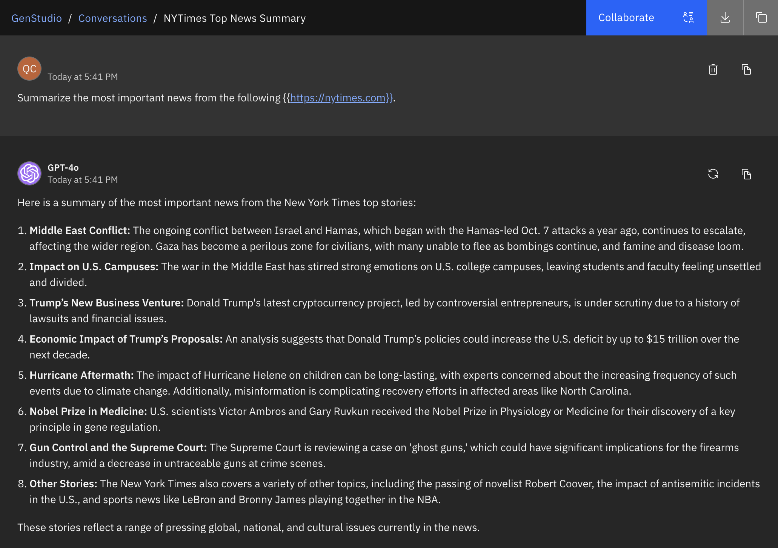Screen dimensions: 778x548
Task: Regenerate the GPT-4o response
Action: pos(713,174)
